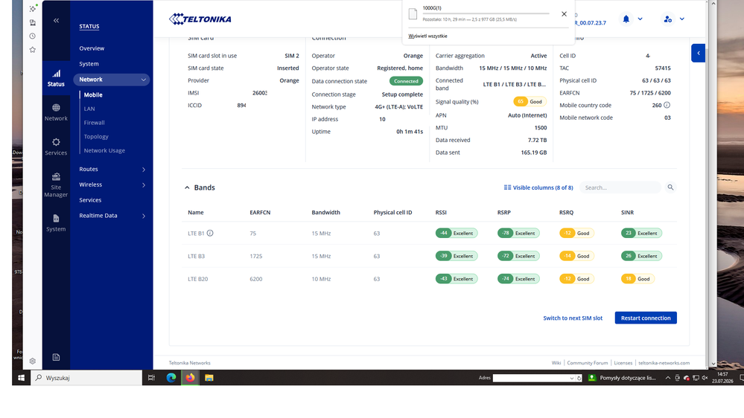Sort by RSSI column header

coord(441,212)
